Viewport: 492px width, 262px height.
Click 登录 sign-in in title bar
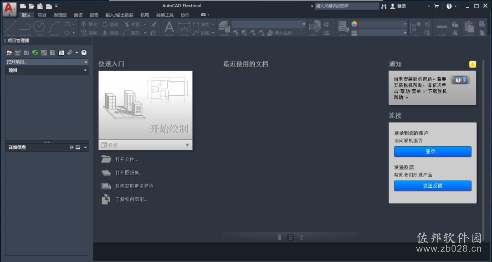(x=398, y=6)
